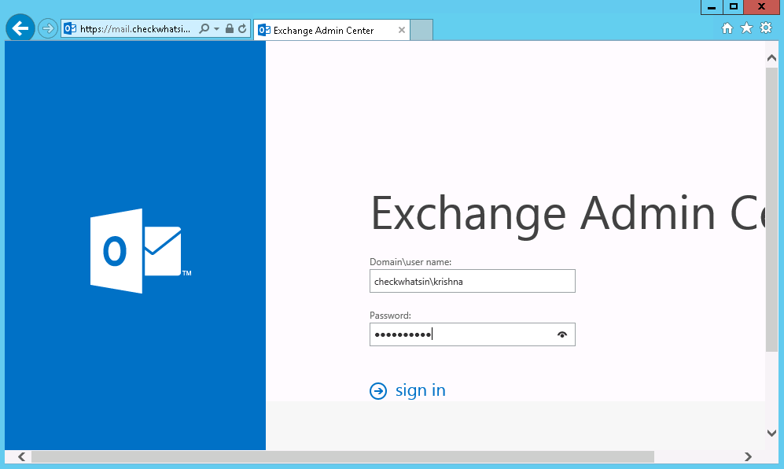
Task: Click the Password input field
Action: click(473, 334)
